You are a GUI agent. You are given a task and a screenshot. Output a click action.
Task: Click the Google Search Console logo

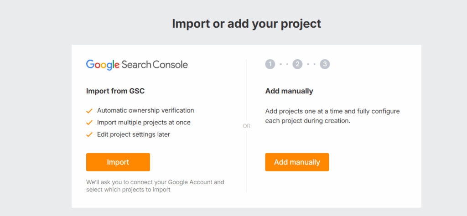[137, 64]
